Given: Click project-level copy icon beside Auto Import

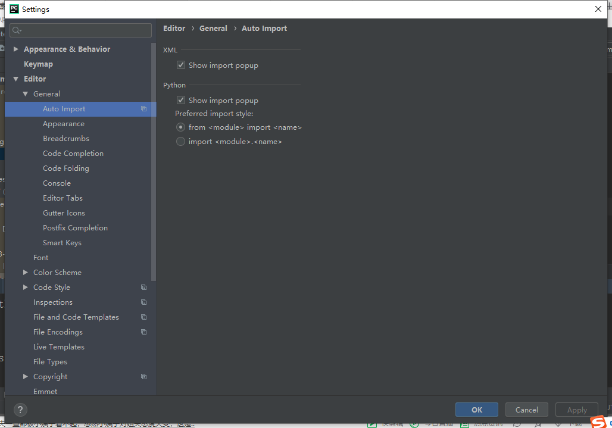Looking at the screenshot, I should (143, 109).
